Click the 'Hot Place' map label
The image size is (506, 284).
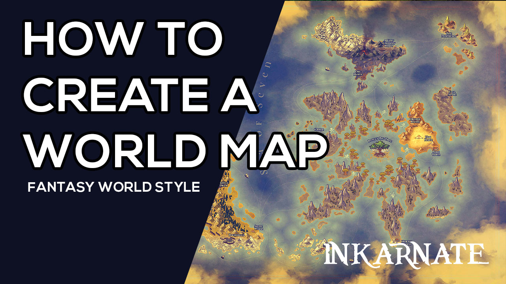tap(429, 139)
